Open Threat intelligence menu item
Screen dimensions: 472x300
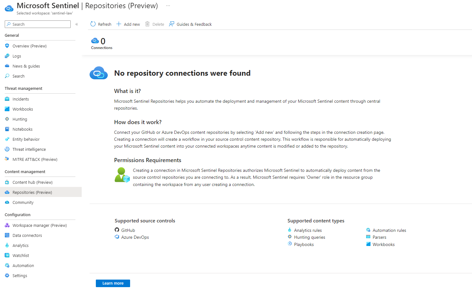pyautogui.click(x=29, y=149)
